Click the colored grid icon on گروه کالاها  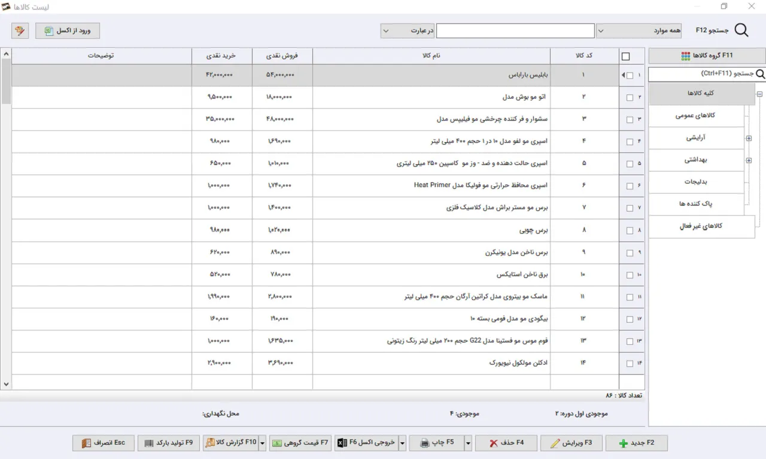point(686,56)
